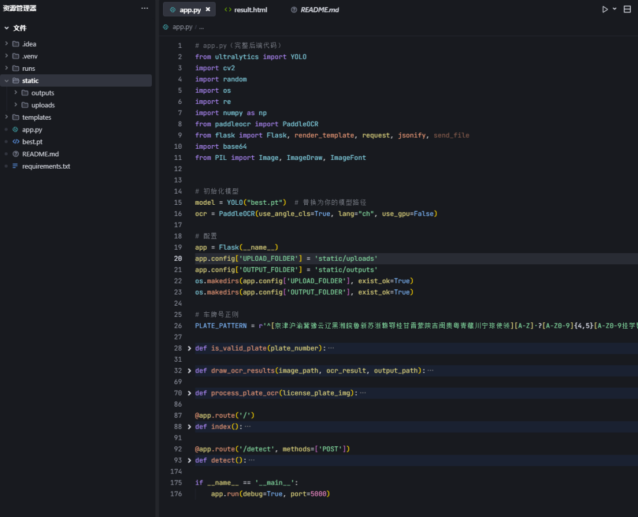Click the app.run(debug=True, port=5000) line

tap(270, 494)
